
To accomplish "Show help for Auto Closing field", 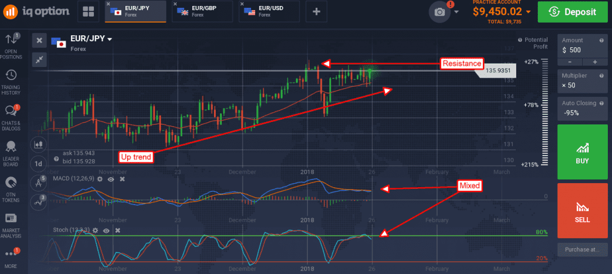I will (601, 103).
